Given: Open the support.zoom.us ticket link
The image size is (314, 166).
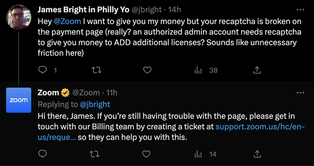Looking at the screenshot, I should point(260,127).
